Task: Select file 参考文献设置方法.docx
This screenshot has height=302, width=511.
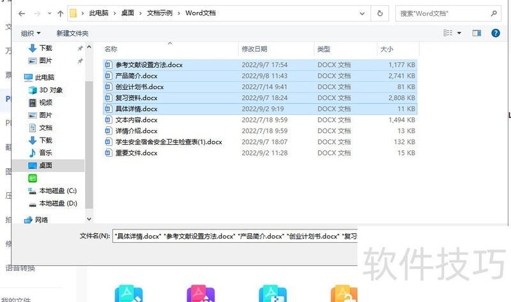Action: pyautogui.click(x=260, y=65)
